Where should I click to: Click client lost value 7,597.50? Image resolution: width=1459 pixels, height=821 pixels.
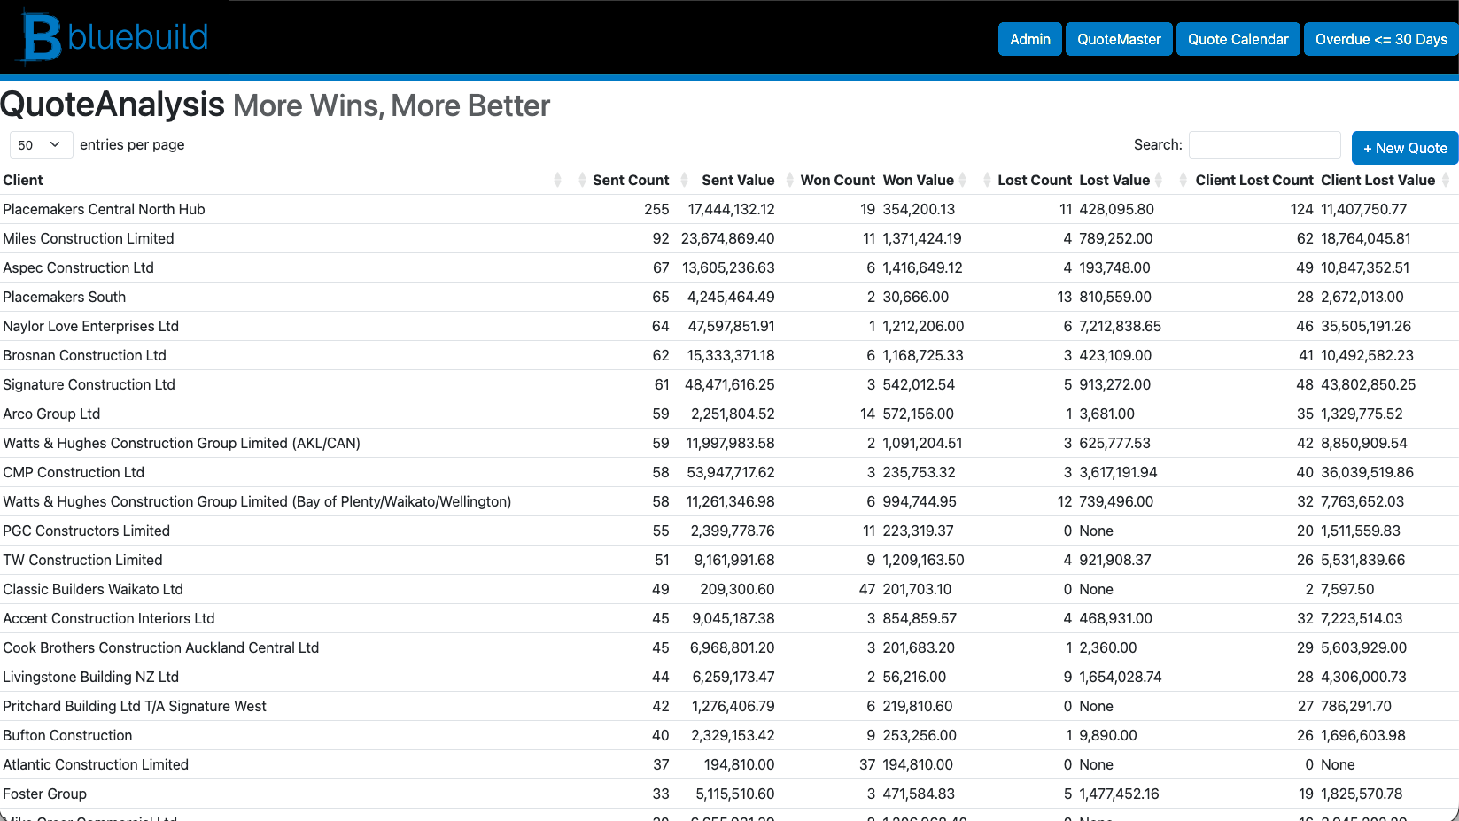(1347, 589)
